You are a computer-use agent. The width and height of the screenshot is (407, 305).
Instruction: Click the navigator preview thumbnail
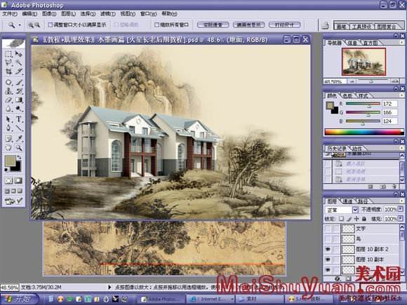tap(363, 62)
